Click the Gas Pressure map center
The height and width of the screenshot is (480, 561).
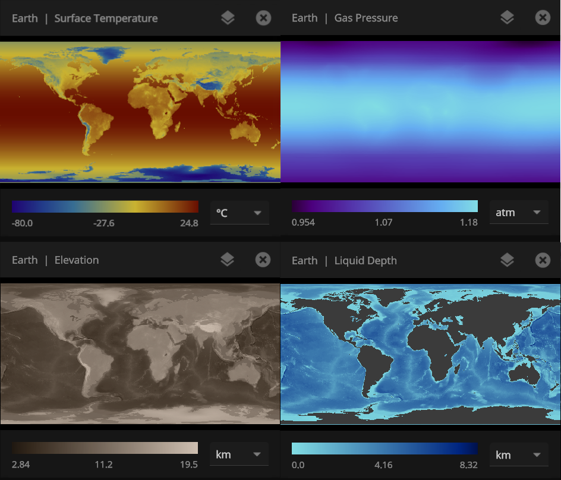420,111
